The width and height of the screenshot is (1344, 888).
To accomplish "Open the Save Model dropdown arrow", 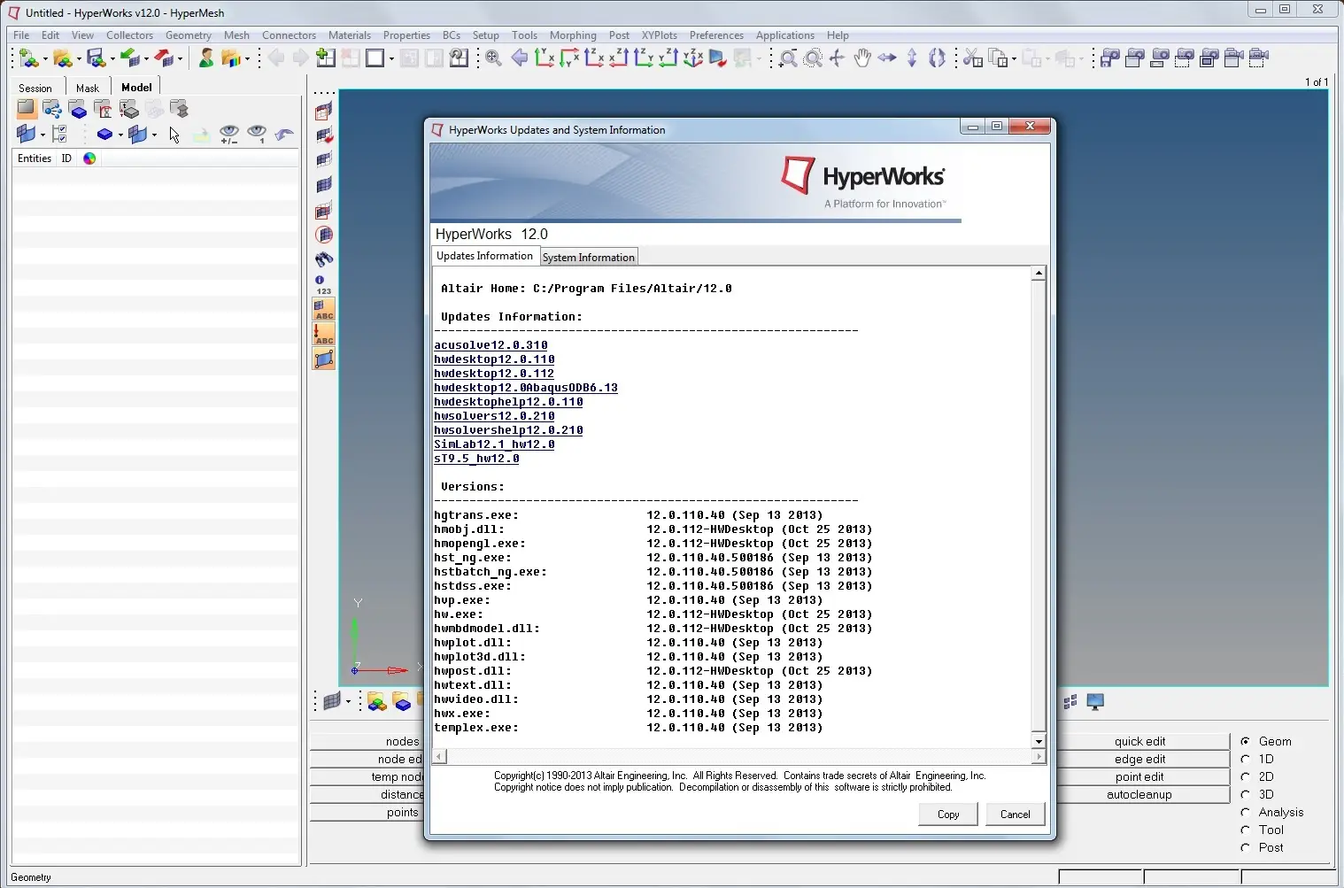I will (x=112, y=59).
